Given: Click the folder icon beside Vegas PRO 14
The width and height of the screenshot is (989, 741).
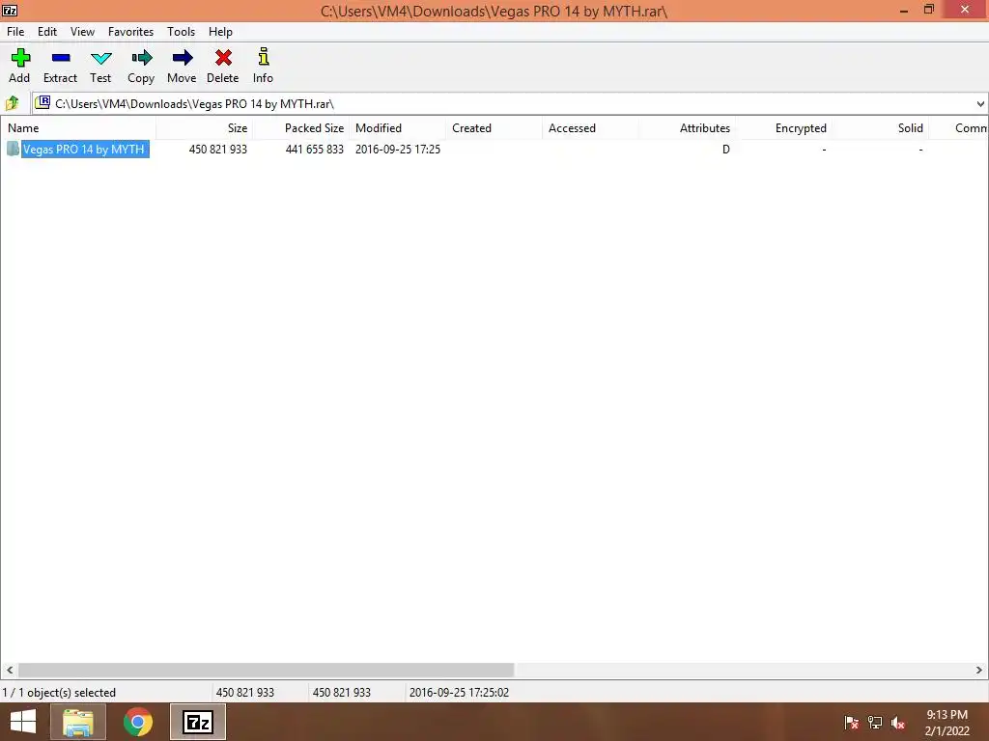Looking at the screenshot, I should tap(14, 149).
